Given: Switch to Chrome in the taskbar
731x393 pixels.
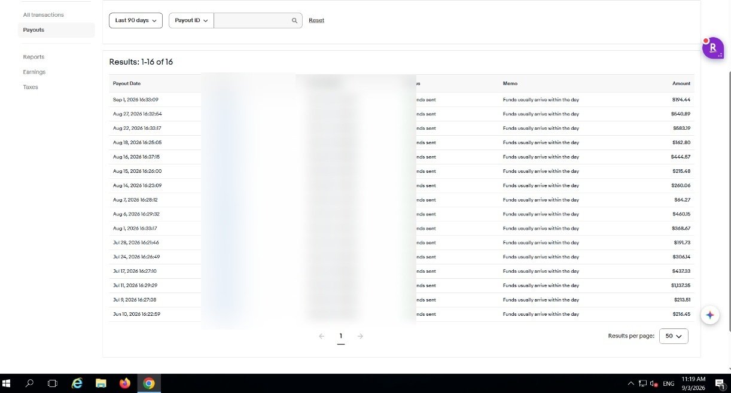Looking at the screenshot, I should [149, 383].
